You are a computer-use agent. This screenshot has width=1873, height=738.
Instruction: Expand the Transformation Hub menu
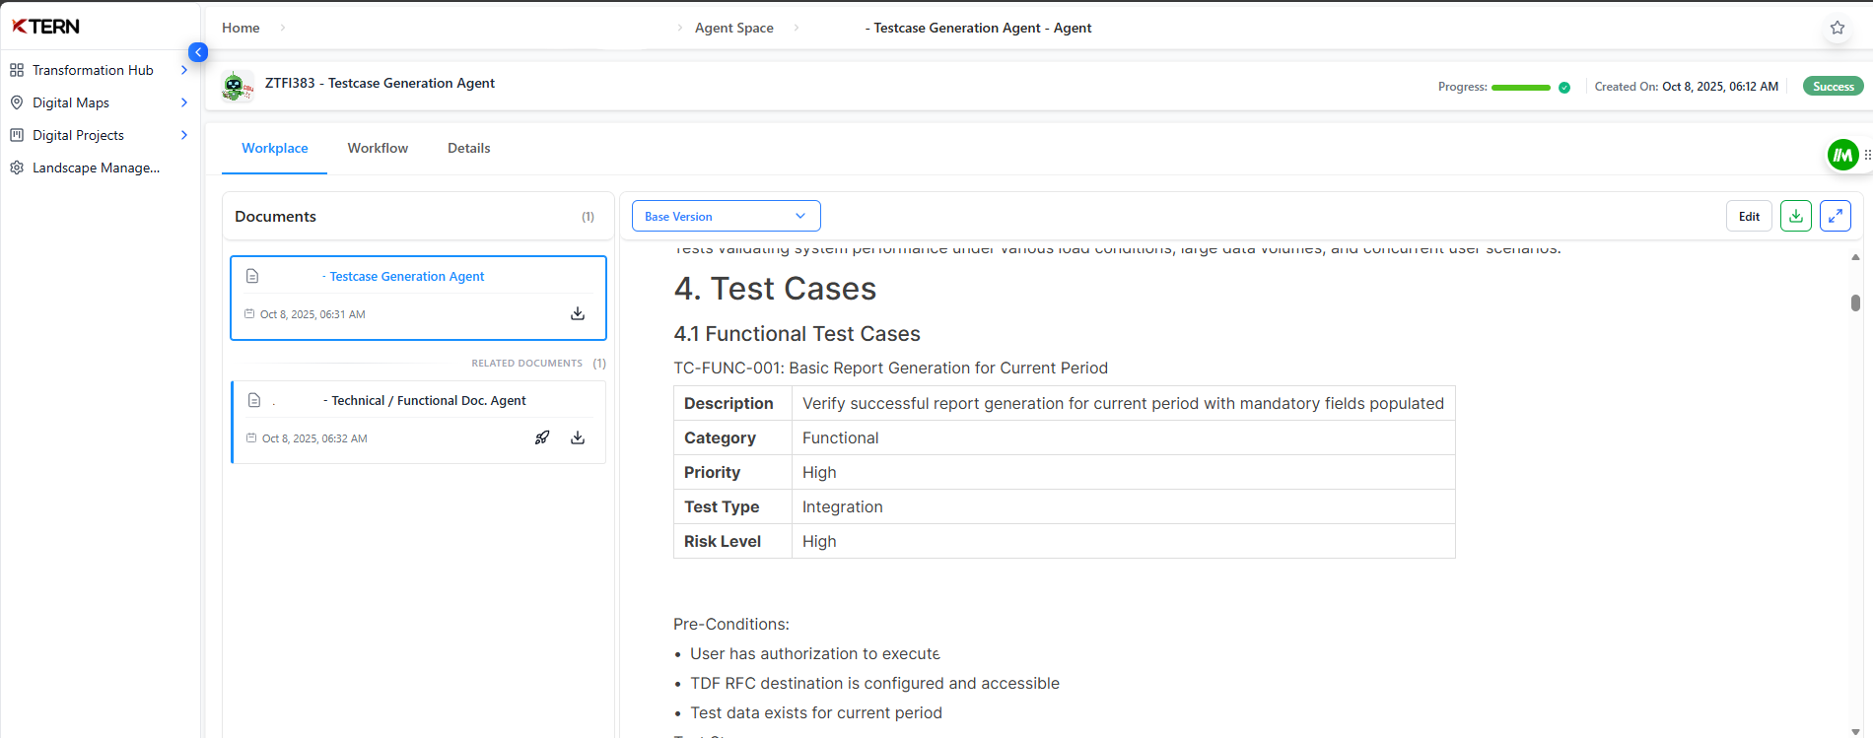[183, 70]
